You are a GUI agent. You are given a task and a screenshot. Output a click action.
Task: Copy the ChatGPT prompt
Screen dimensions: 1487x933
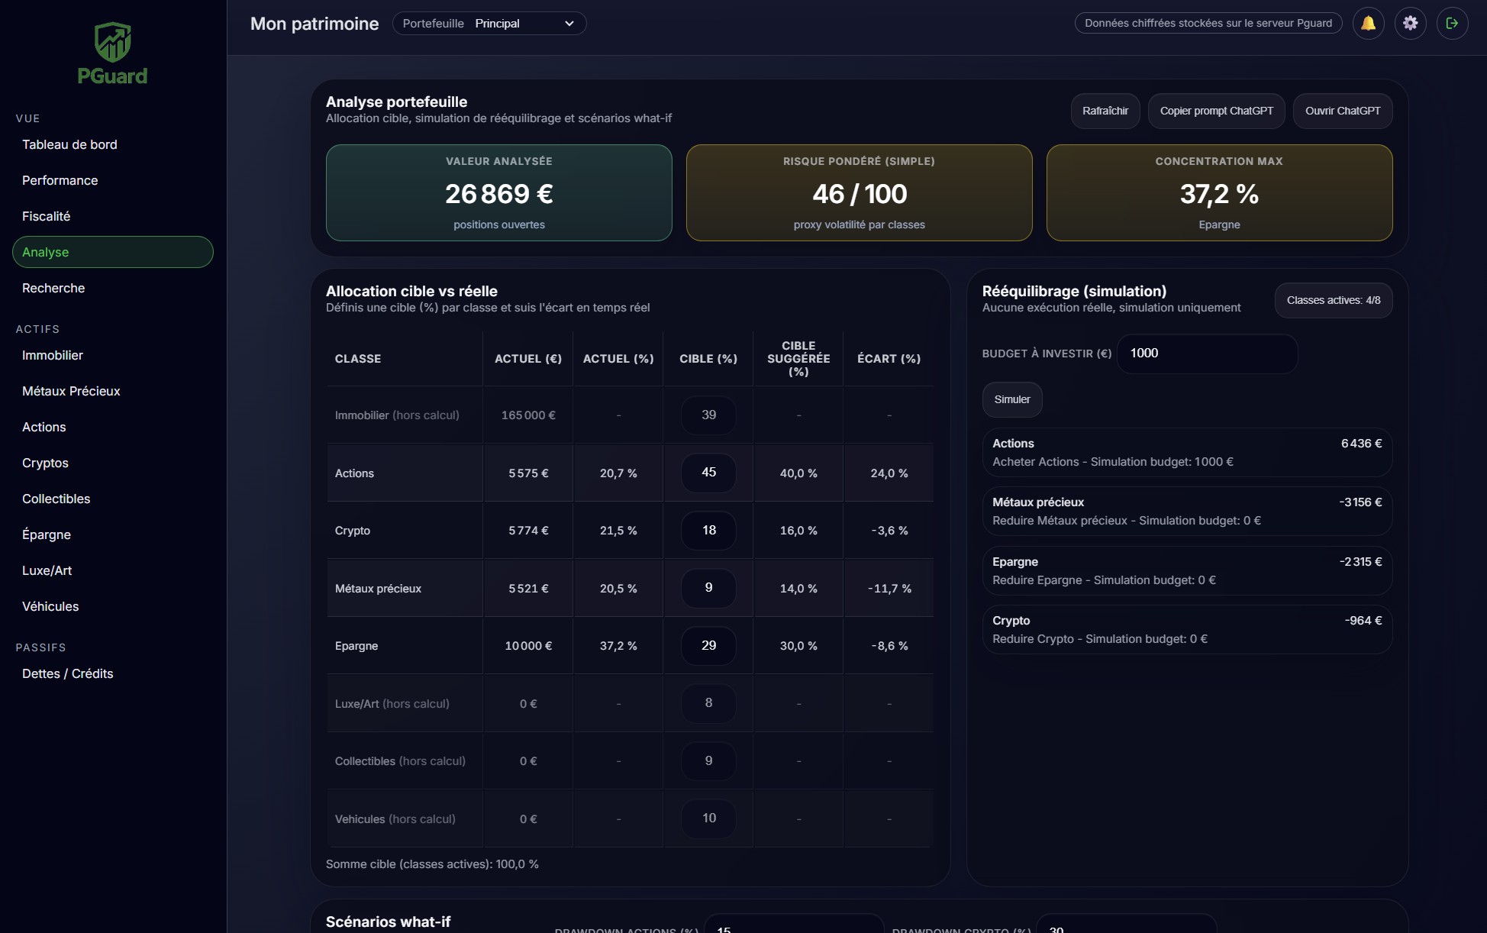click(1216, 111)
